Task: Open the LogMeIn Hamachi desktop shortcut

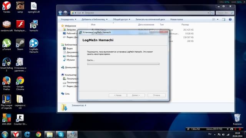Action: [x=33, y=46]
